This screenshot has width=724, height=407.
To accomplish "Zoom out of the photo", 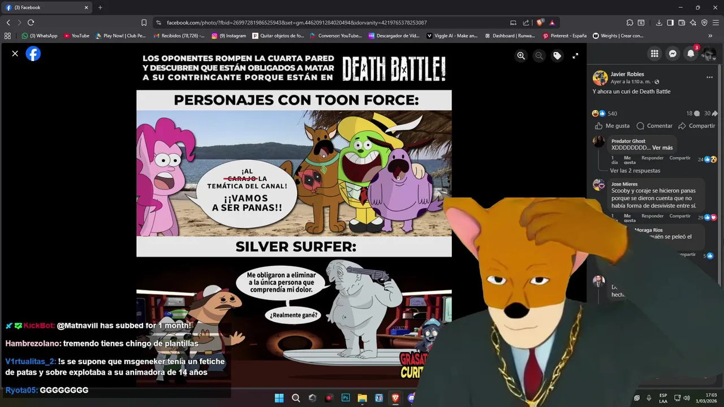I will 539,55.
